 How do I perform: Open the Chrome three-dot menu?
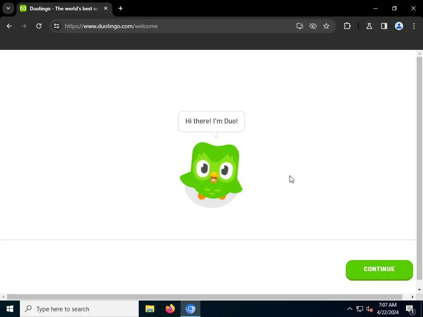coord(413,26)
